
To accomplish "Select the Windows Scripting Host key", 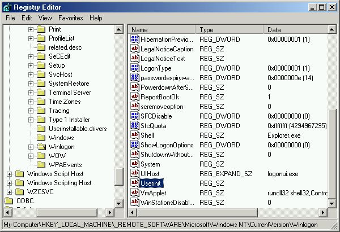I will [59, 183].
